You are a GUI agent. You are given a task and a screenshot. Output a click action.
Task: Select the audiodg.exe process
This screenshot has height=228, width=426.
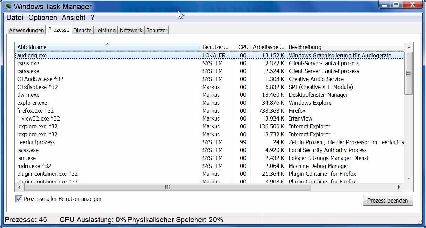point(209,55)
